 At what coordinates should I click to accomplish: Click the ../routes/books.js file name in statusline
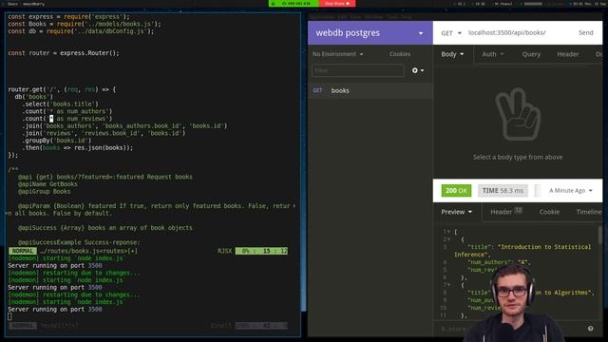tap(88, 251)
